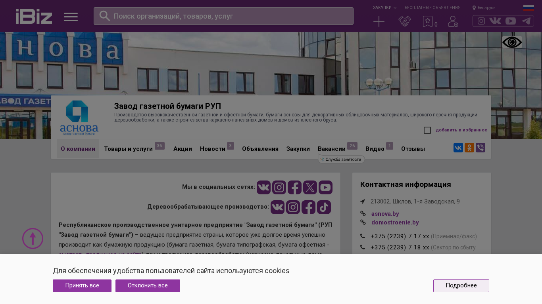Decline cookies with 'Отклонить все'
Screen dimensions: 542x304
pyautogui.click(x=148, y=286)
